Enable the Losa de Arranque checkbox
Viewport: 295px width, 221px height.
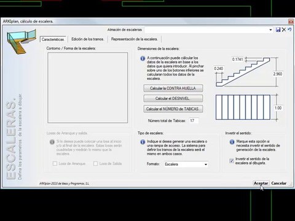click(55, 163)
